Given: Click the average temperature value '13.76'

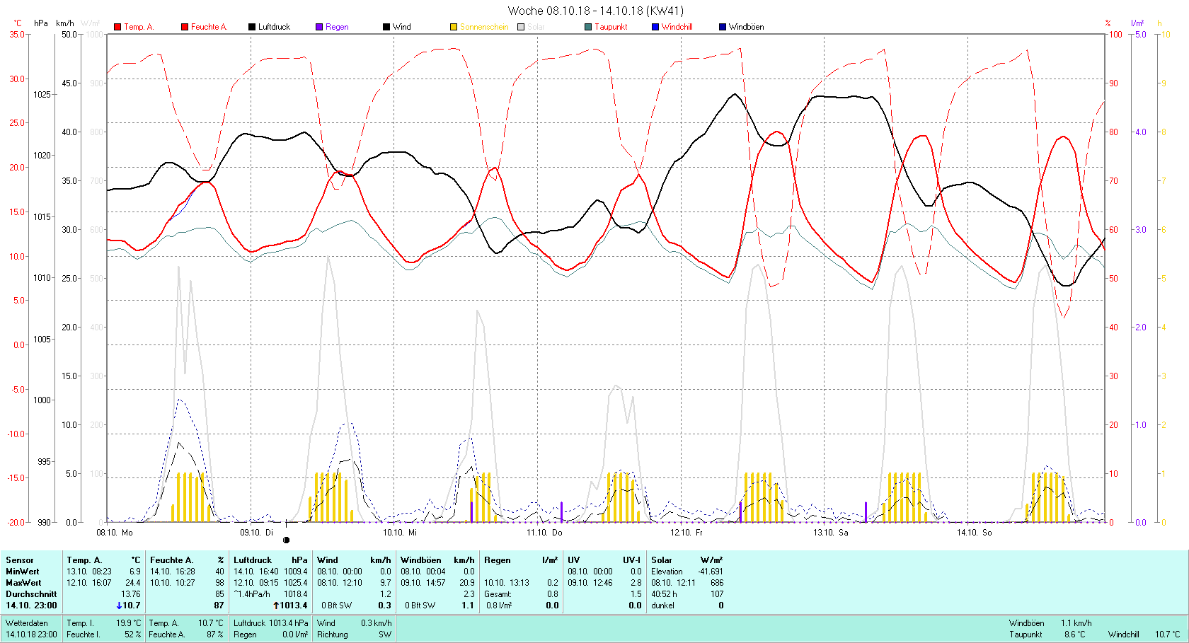Looking at the screenshot, I should coord(131,594).
